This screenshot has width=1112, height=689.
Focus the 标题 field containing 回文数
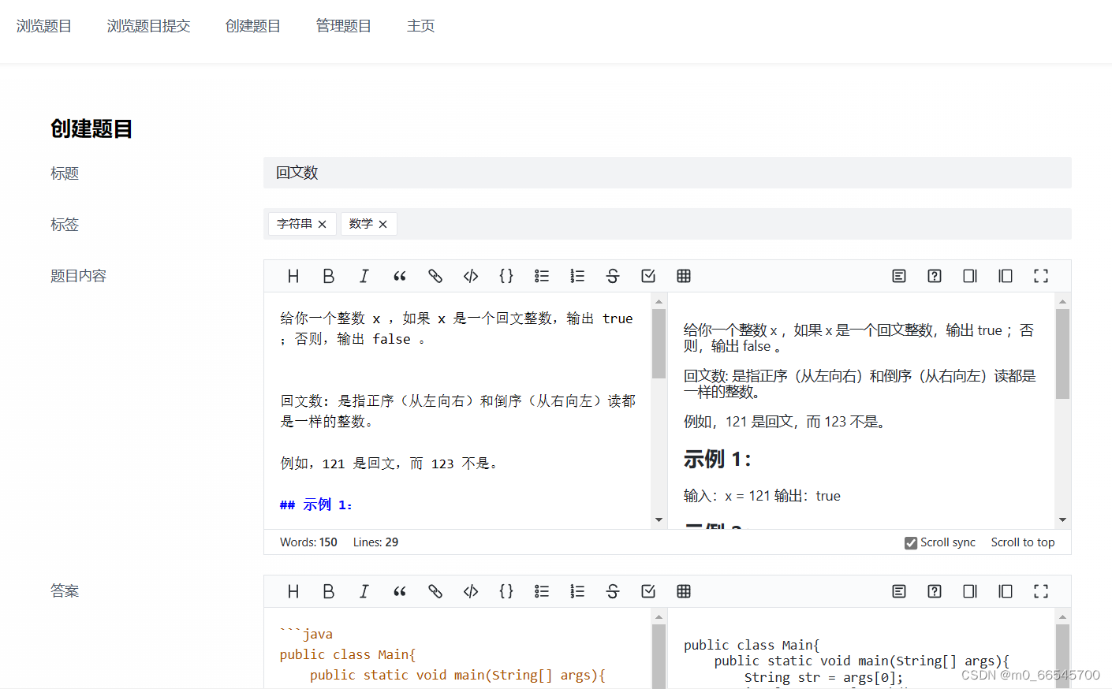pyautogui.click(x=667, y=173)
